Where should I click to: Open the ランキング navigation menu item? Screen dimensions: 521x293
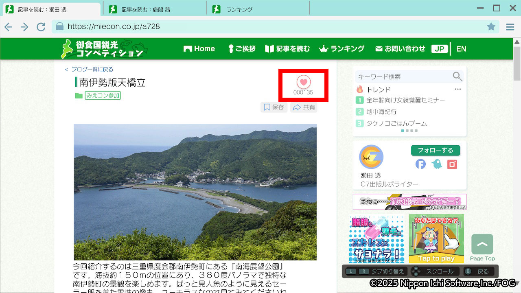click(x=341, y=49)
